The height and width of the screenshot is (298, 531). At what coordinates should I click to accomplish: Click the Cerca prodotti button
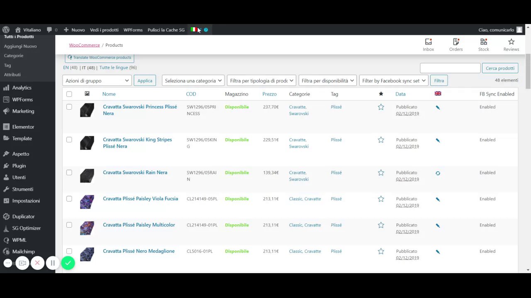[500, 68]
